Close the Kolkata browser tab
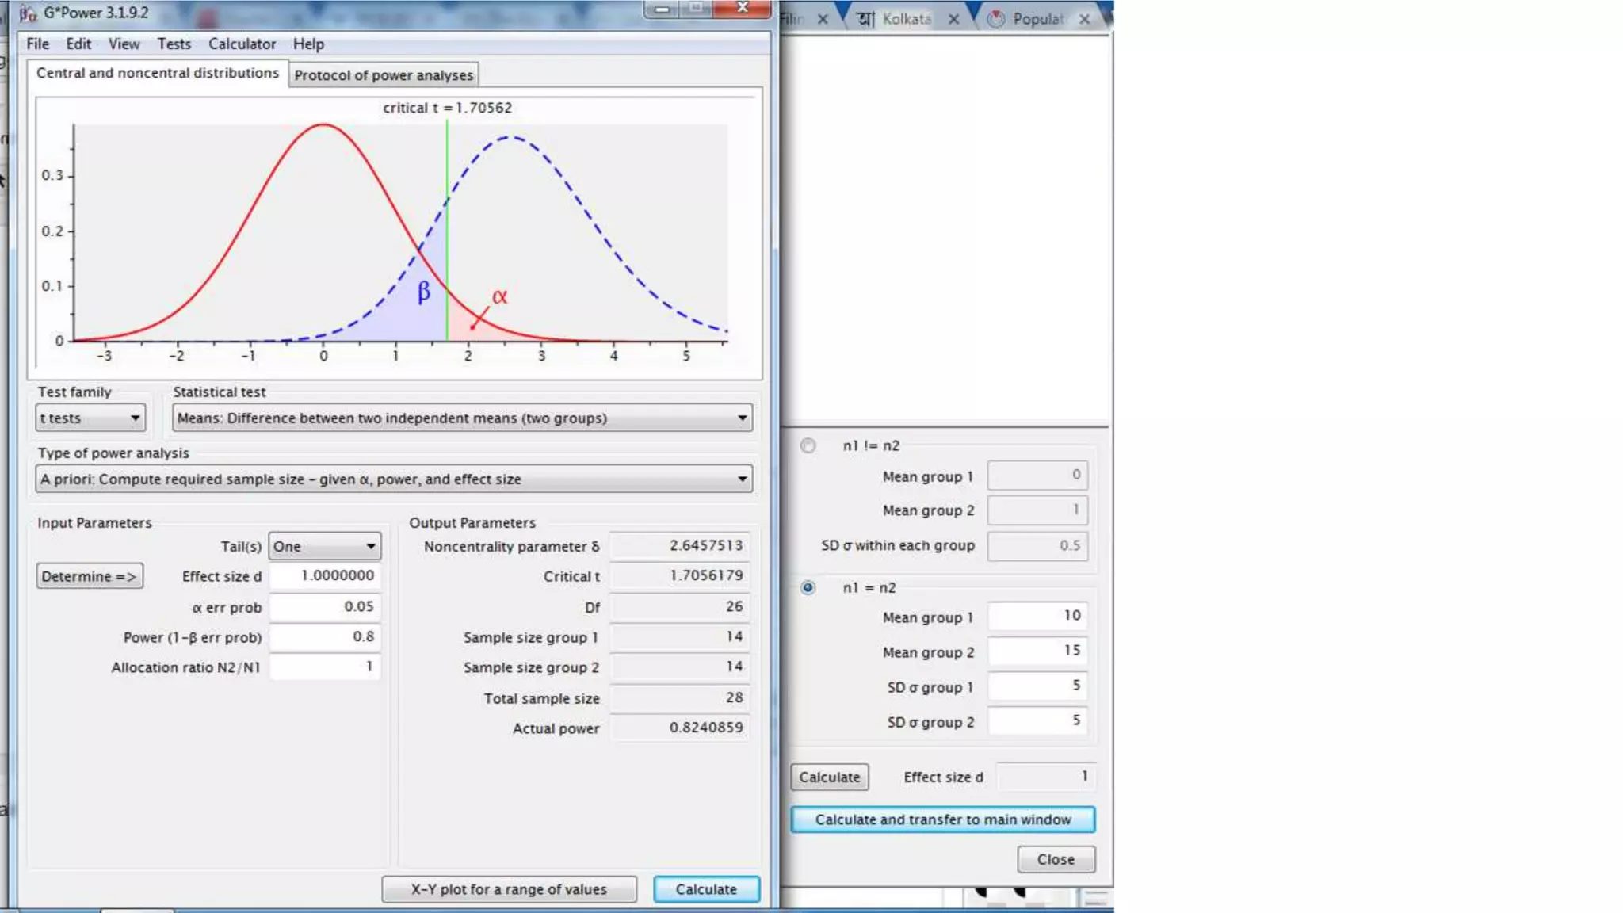Screen dimensions: 1623x913 point(953,19)
